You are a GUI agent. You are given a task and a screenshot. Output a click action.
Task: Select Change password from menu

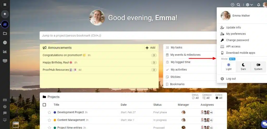pyautogui.click(x=237, y=40)
